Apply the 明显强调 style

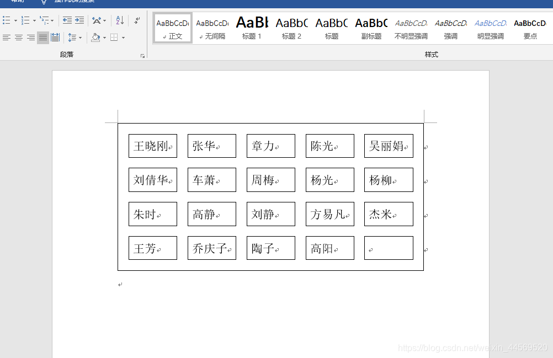click(x=490, y=29)
